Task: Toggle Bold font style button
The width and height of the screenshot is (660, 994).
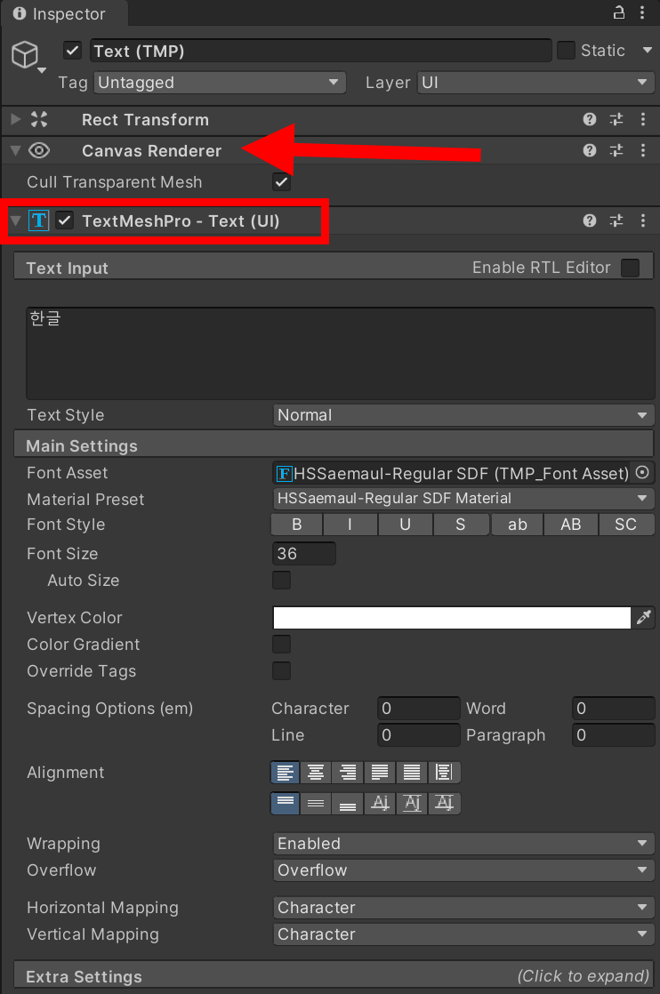Action: pyautogui.click(x=297, y=525)
